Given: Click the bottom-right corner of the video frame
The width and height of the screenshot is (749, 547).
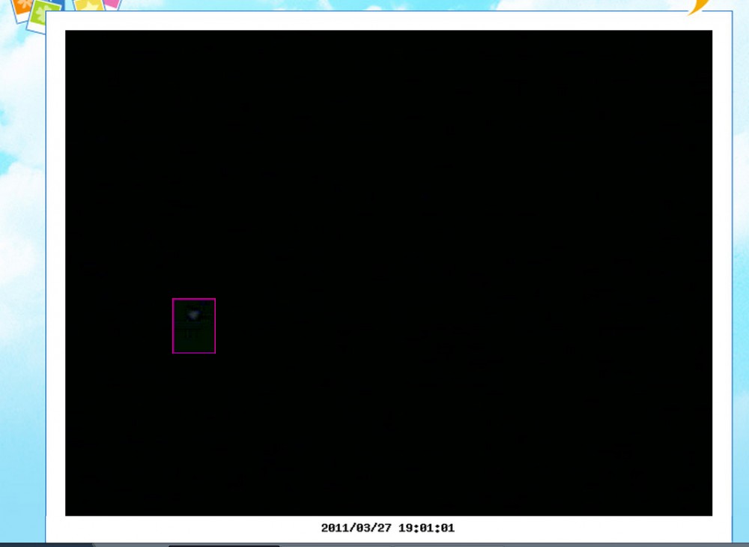Looking at the screenshot, I should click(x=711, y=514).
